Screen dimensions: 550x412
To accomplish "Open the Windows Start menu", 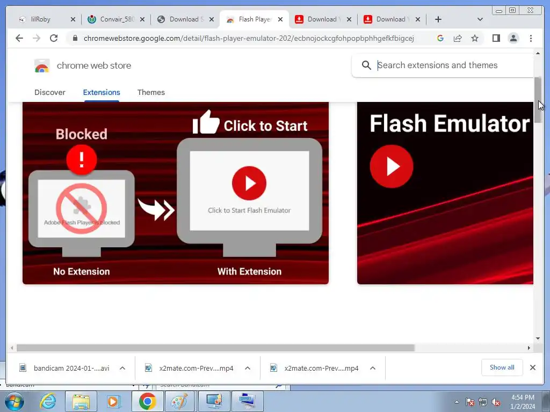I will coord(14,401).
